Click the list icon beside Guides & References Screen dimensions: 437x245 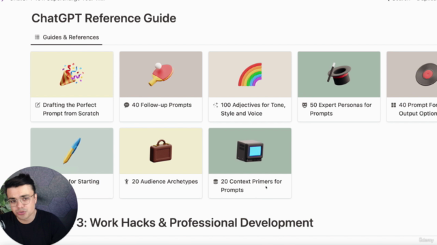click(x=37, y=37)
